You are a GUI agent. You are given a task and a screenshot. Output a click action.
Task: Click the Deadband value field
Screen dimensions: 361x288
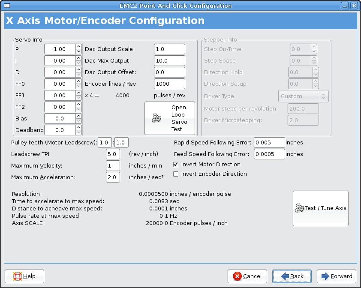tap(60, 130)
